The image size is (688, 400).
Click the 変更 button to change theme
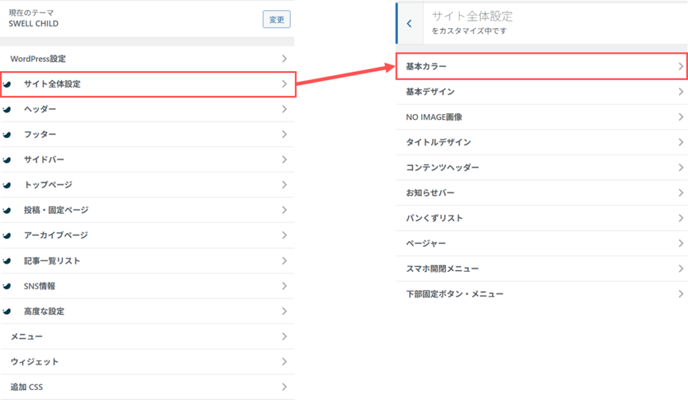pos(276,19)
